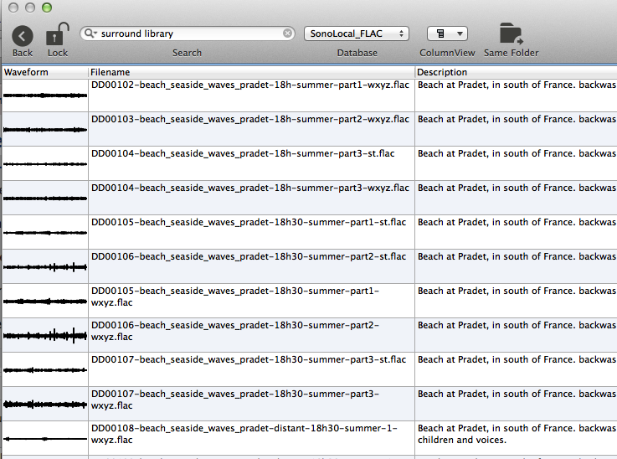Screen dimensions: 617x459
Task: Open the search magnifier options menu
Action: (x=90, y=34)
